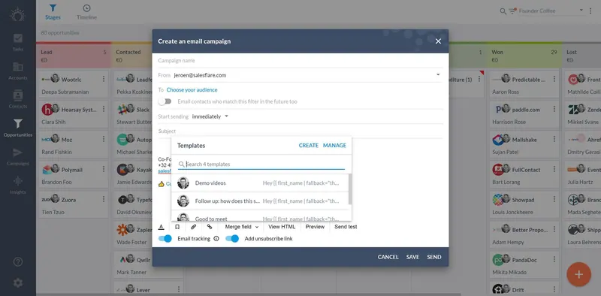The image size is (601, 296).
Task: Expand the From email address dropdown
Action: pos(438,75)
